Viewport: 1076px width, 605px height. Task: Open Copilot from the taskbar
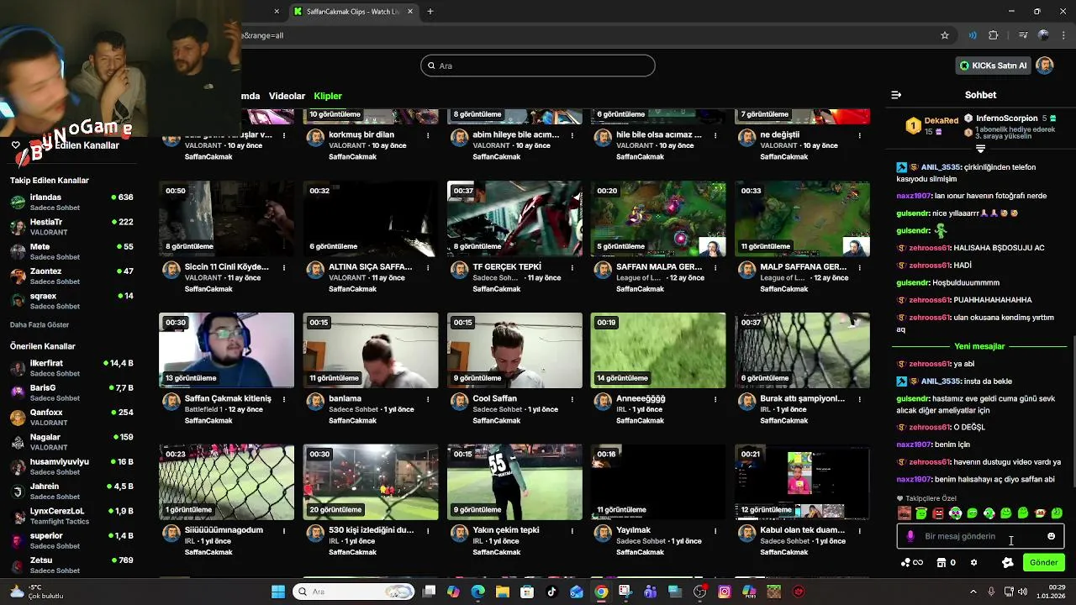(454, 592)
